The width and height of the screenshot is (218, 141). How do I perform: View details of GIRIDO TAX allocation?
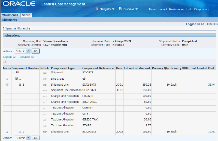(45, 120)
